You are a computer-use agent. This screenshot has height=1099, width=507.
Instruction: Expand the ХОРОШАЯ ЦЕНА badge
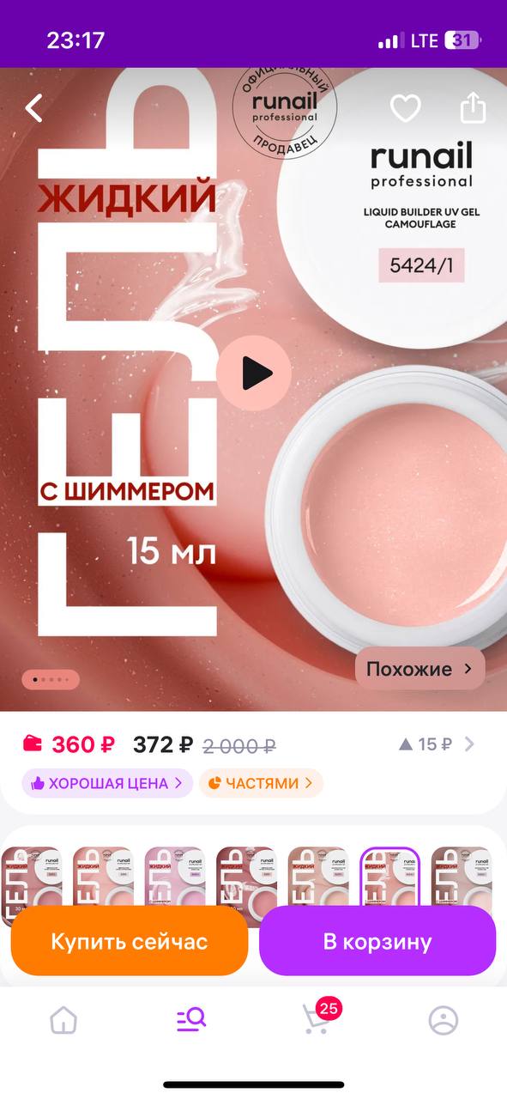[x=107, y=783]
